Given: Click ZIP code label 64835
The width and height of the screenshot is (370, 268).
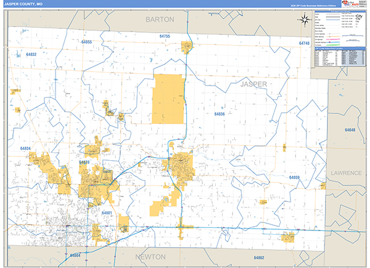Looking at the screenshot, I should pyautogui.click(x=107, y=172).
